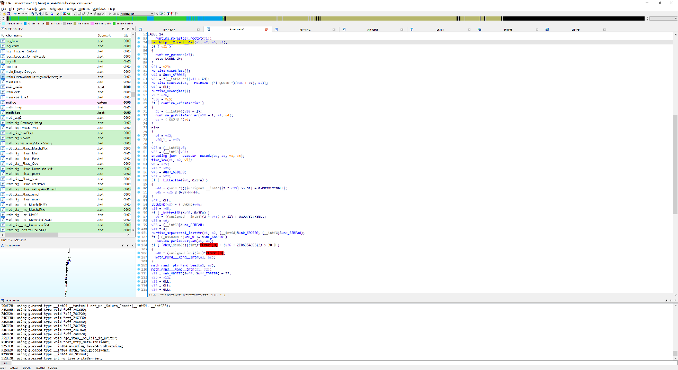
Task: Open the debugger selection dropdown
Action: point(152,14)
